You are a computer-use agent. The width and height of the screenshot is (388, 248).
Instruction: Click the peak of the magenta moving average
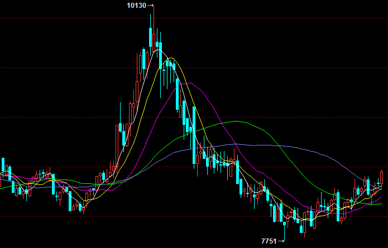pos(191,82)
